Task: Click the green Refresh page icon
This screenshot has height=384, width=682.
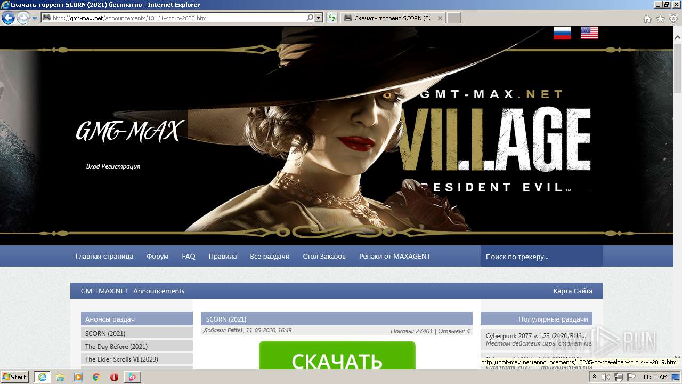Action: point(332,18)
